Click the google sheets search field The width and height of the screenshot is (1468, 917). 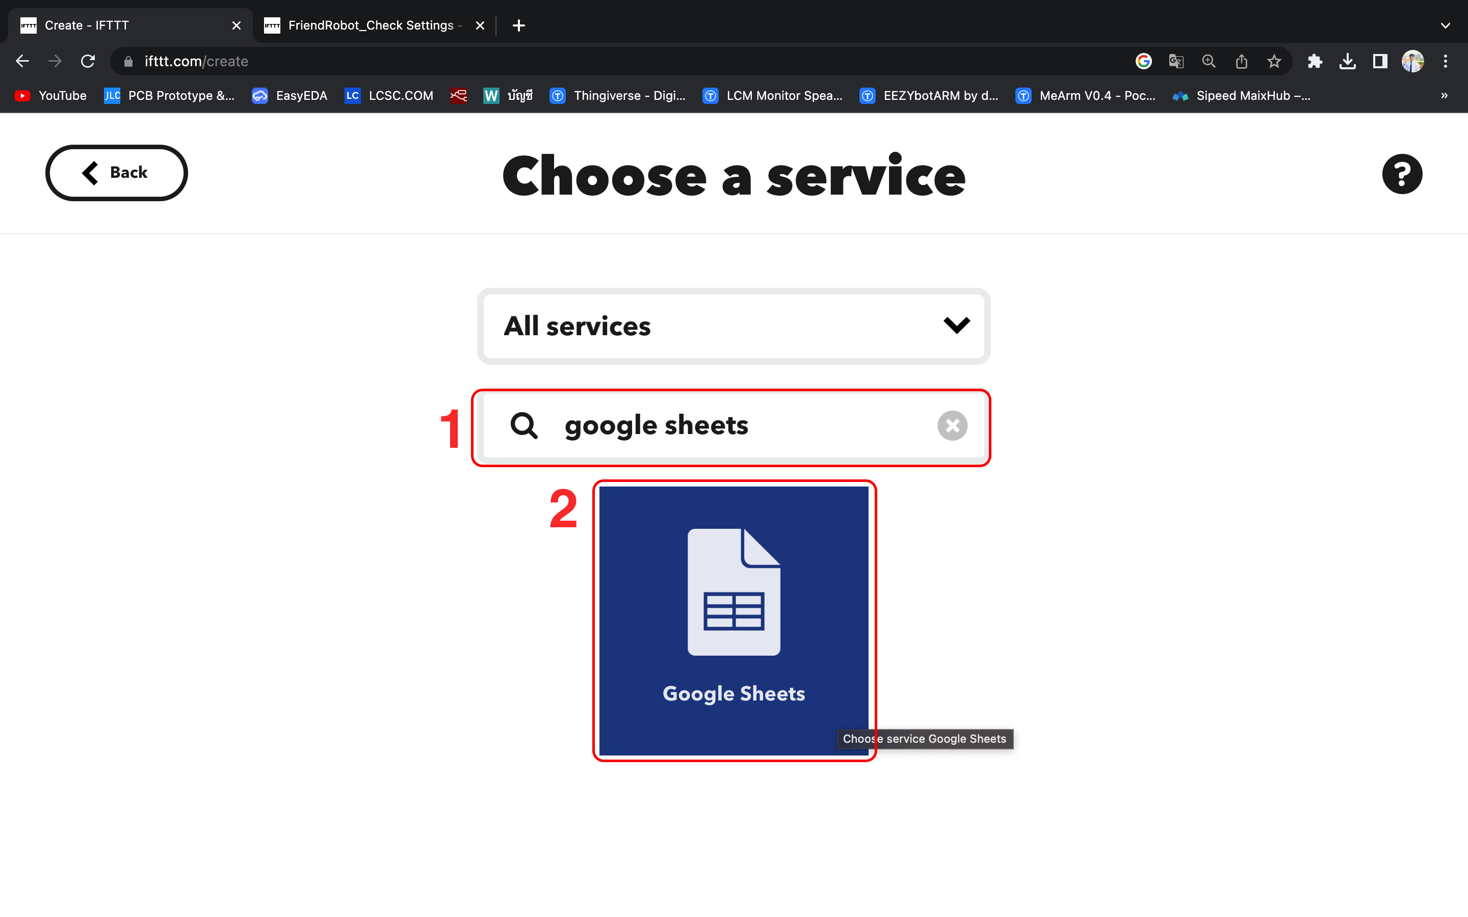point(733,426)
